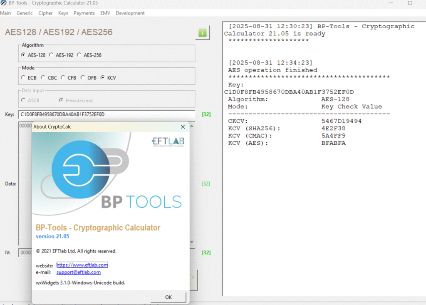
Task: Close the About CryptoCalc dialog with X
Action: (183, 127)
